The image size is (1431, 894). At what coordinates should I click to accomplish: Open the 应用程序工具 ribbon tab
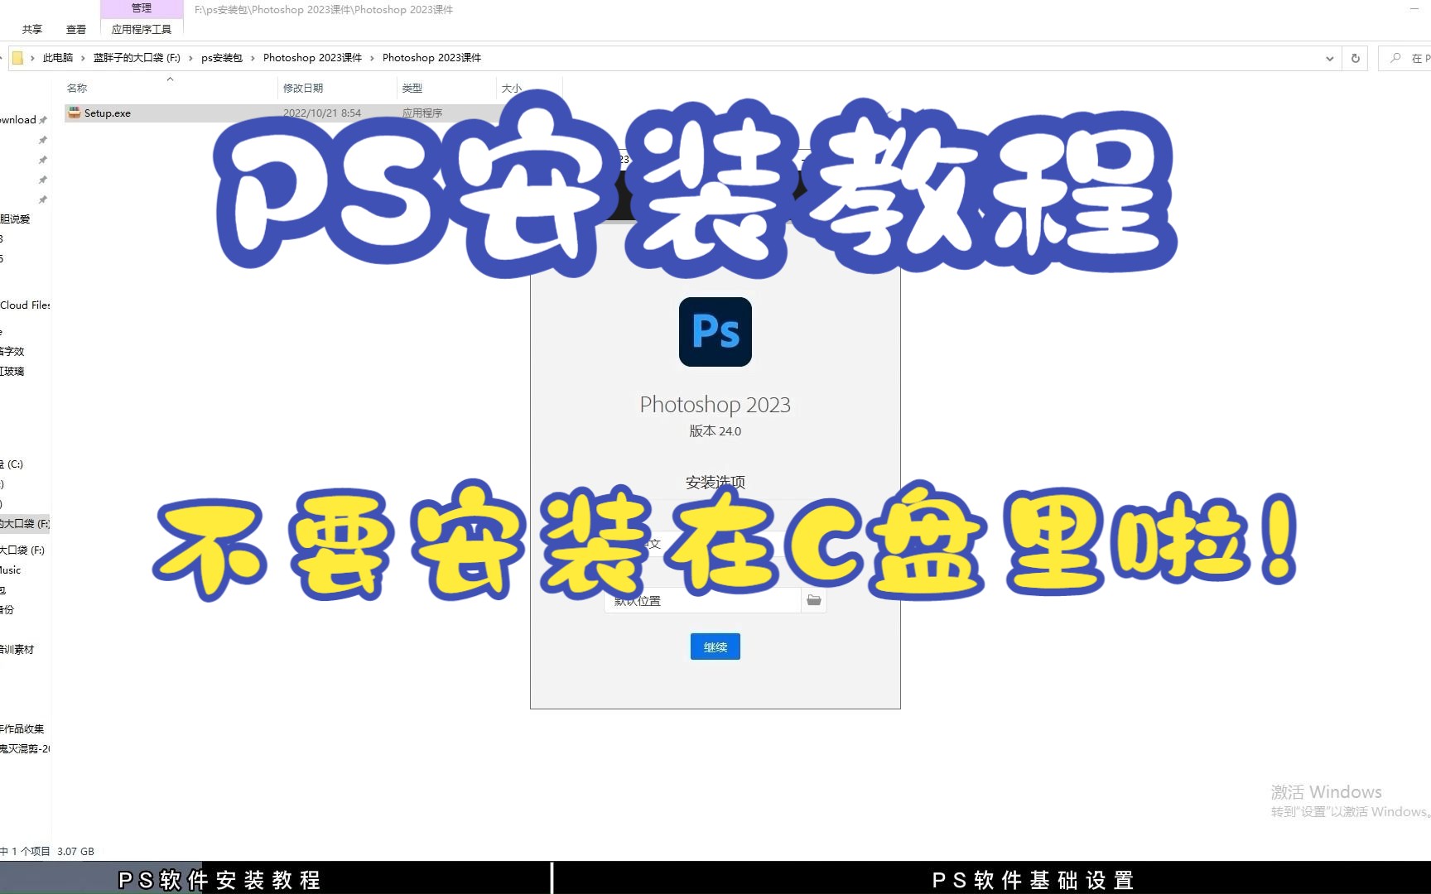tap(142, 29)
